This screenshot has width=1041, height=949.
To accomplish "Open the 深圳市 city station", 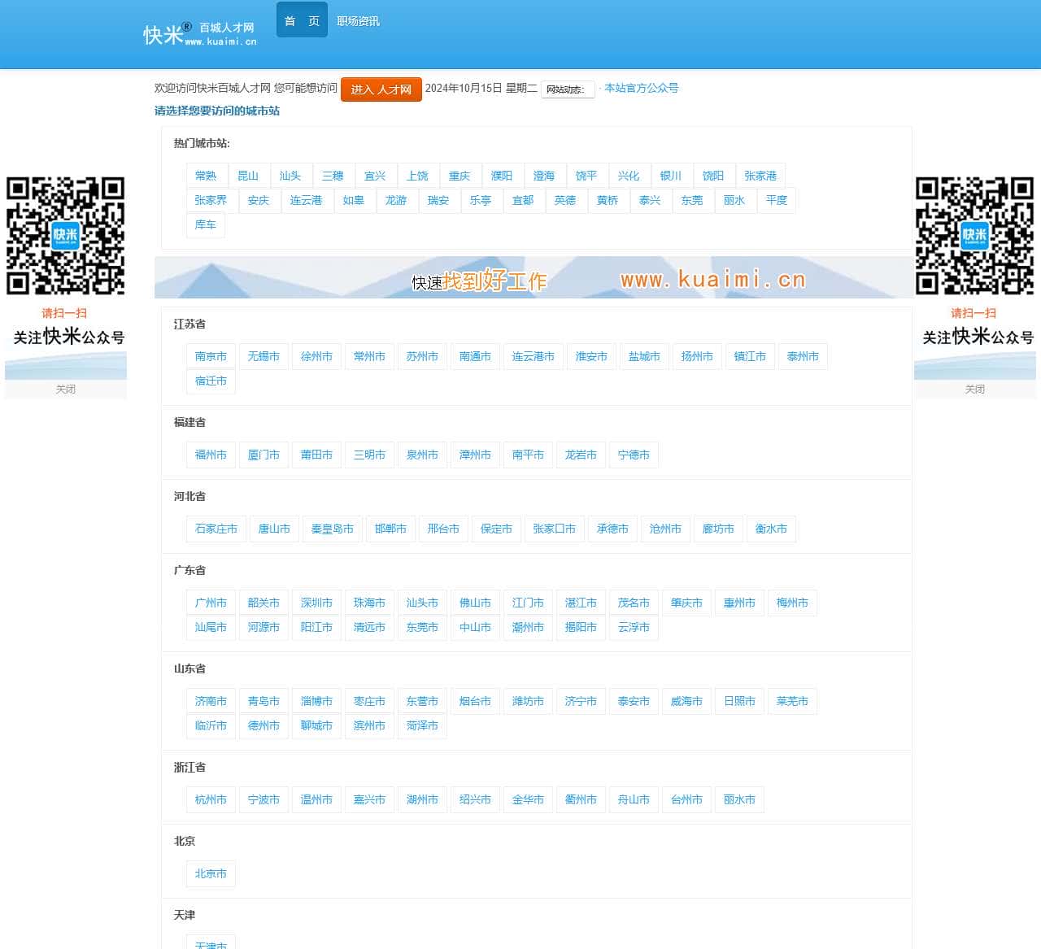I will pos(316,603).
